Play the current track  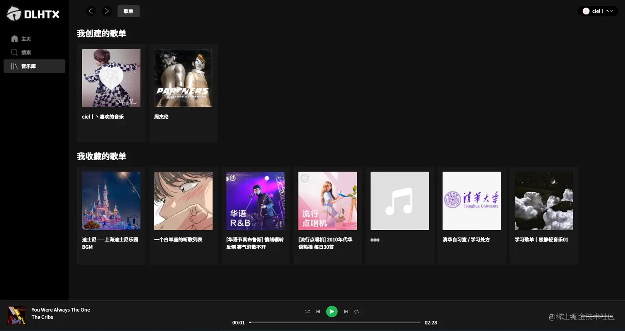click(332, 312)
